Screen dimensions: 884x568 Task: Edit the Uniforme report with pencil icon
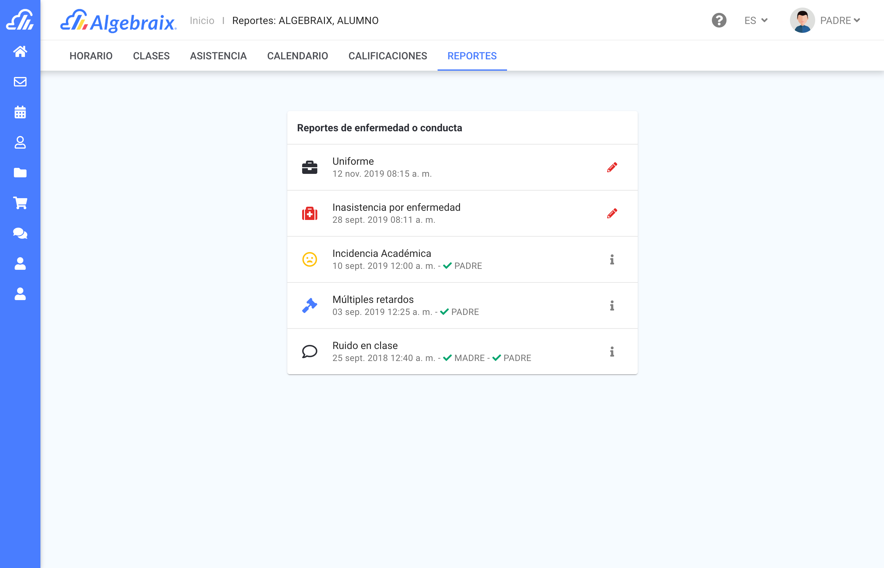coord(612,168)
